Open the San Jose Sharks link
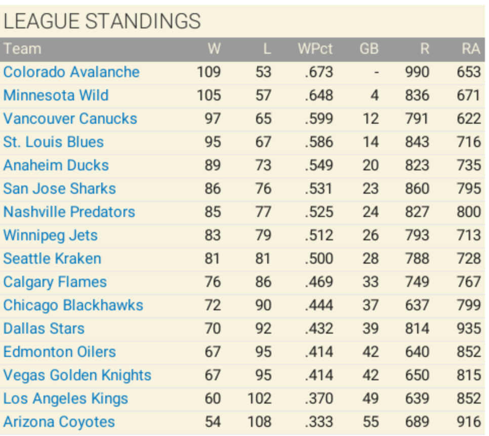This screenshot has height=436, width=489. point(59,189)
